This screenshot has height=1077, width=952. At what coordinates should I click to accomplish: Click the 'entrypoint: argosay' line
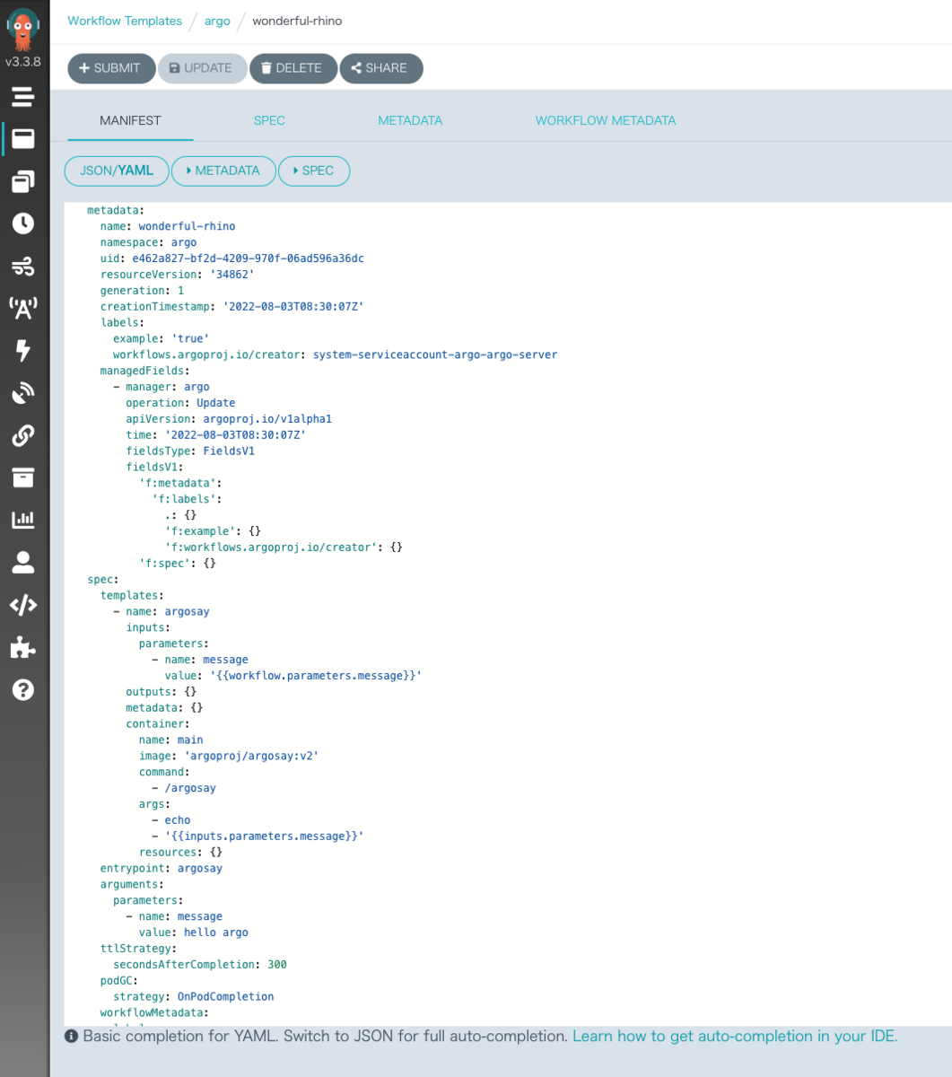coord(162,869)
